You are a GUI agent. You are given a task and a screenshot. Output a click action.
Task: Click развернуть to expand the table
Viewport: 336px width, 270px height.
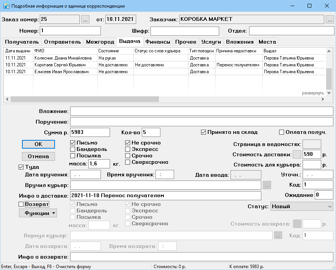click(313, 93)
